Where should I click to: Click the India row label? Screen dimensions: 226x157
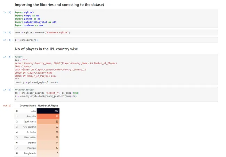[x=33, y=111]
